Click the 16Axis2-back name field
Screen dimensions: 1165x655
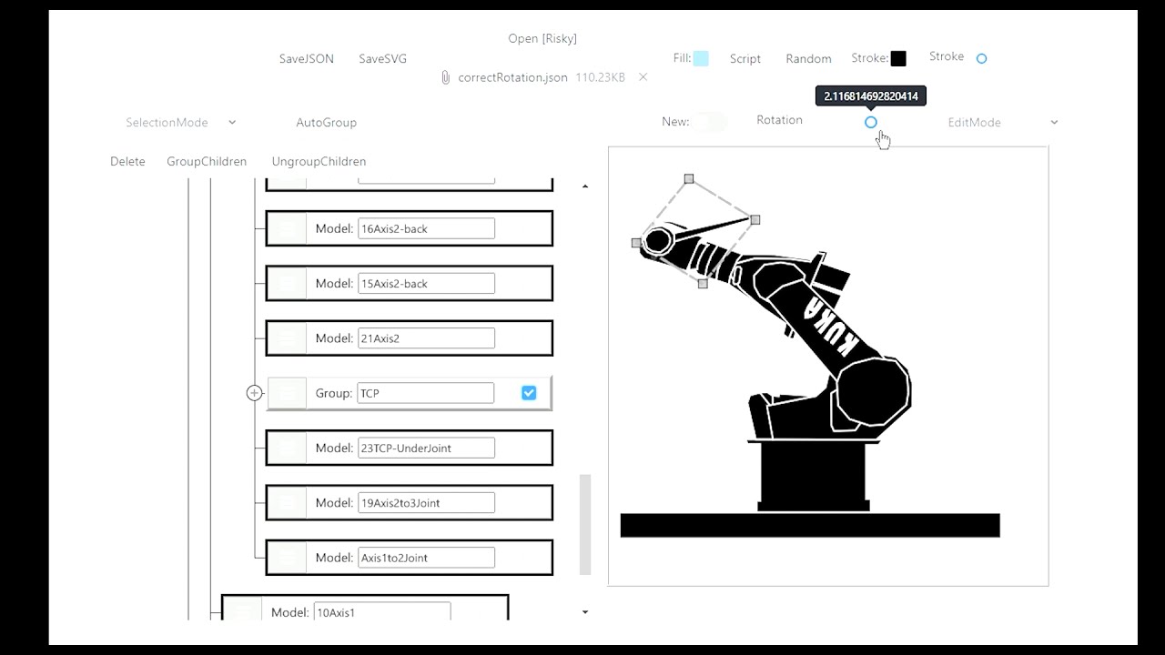(426, 228)
